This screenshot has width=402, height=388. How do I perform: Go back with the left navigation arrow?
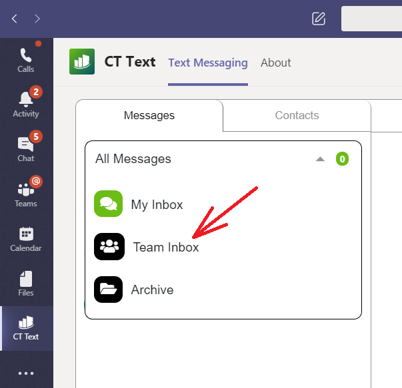(15, 19)
